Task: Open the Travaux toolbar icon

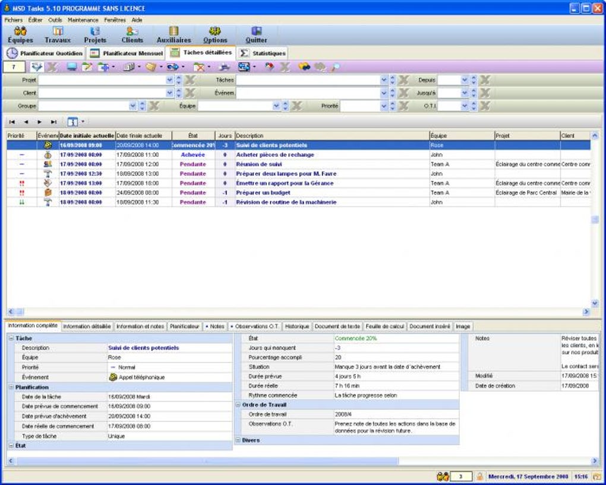Action: coord(58,34)
